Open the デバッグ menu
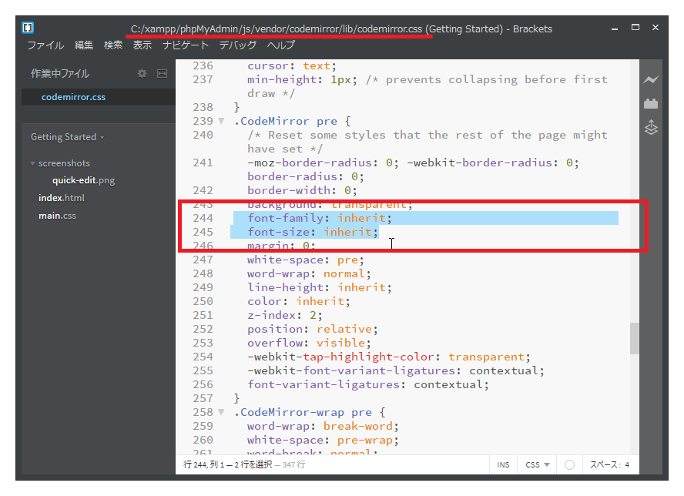The width and height of the screenshot is (684, 496). (x=238, y=45)
